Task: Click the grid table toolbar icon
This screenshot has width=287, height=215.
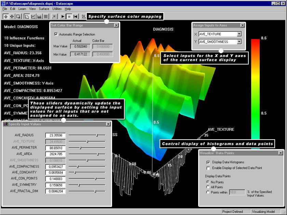Action: click(46, 16)
